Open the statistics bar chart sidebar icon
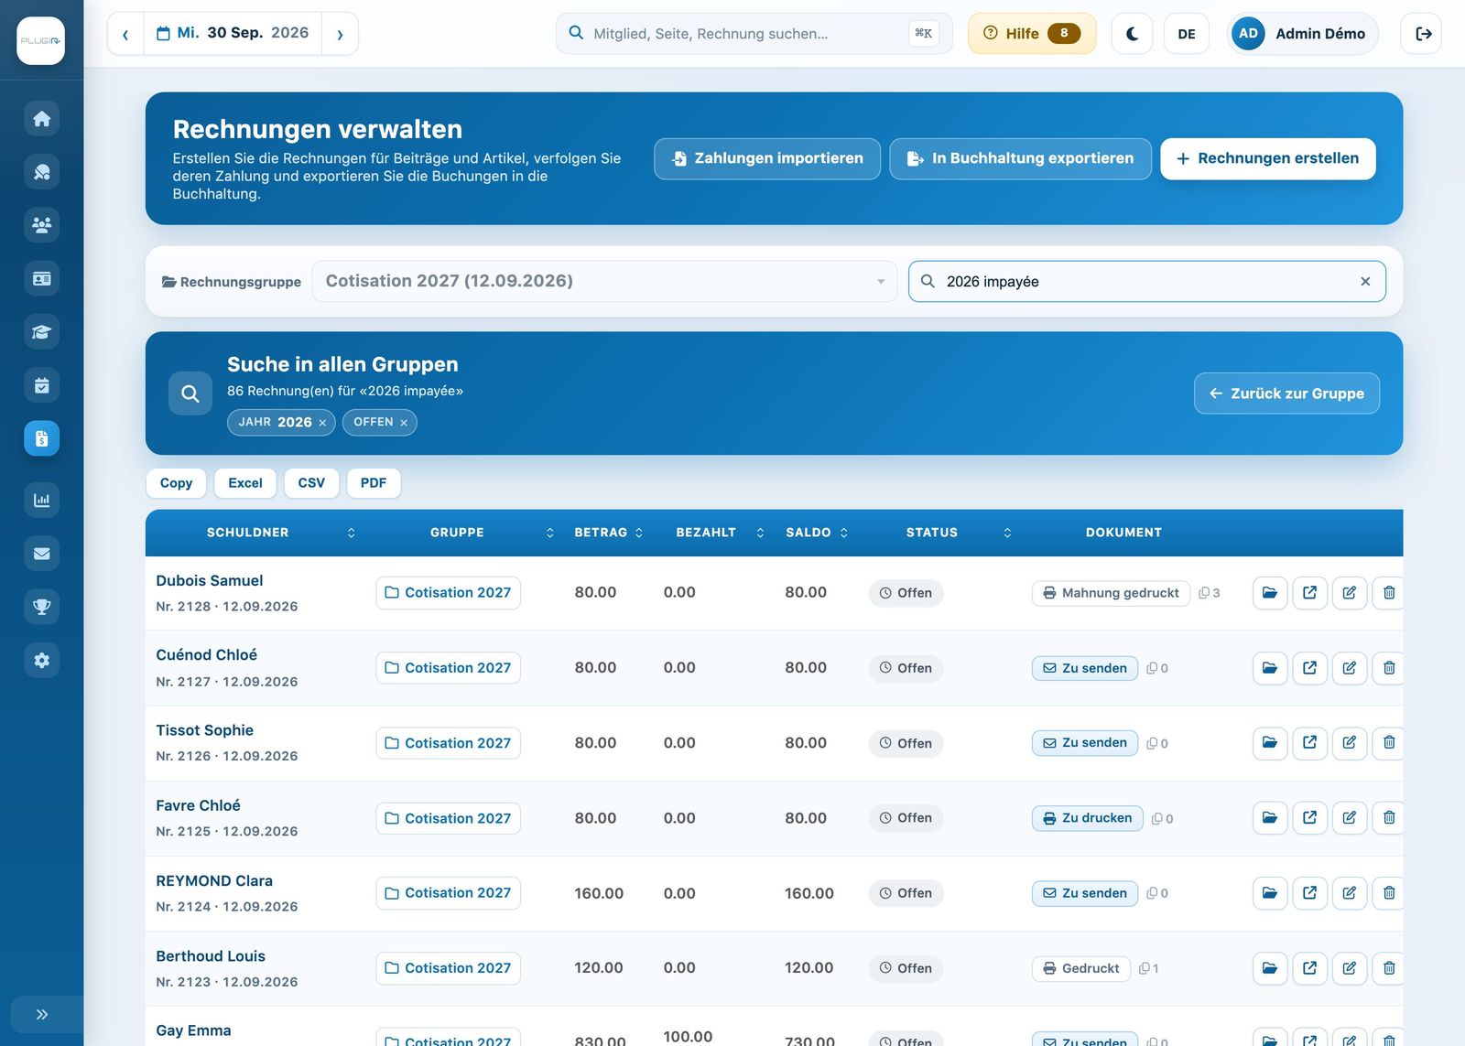The image size is (1465, 1046). coord(41,500)
